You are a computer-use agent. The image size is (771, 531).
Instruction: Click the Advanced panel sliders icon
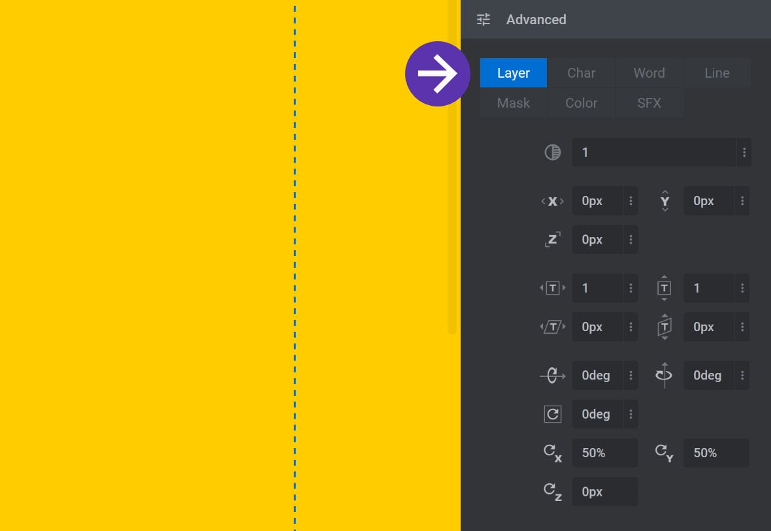(484, 20)
